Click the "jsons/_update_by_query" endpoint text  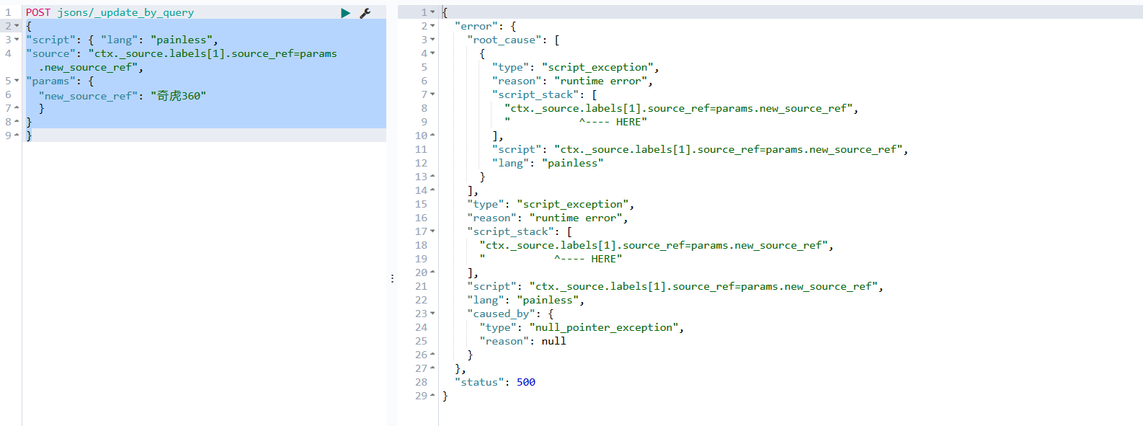coord(125,12)
